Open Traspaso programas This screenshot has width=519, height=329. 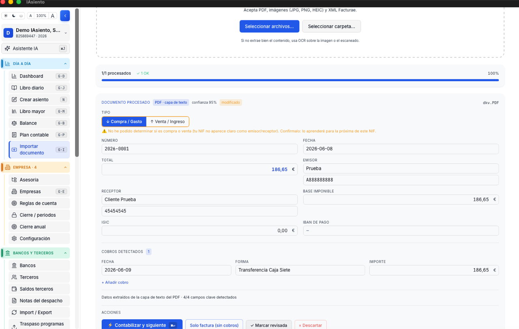39,324
